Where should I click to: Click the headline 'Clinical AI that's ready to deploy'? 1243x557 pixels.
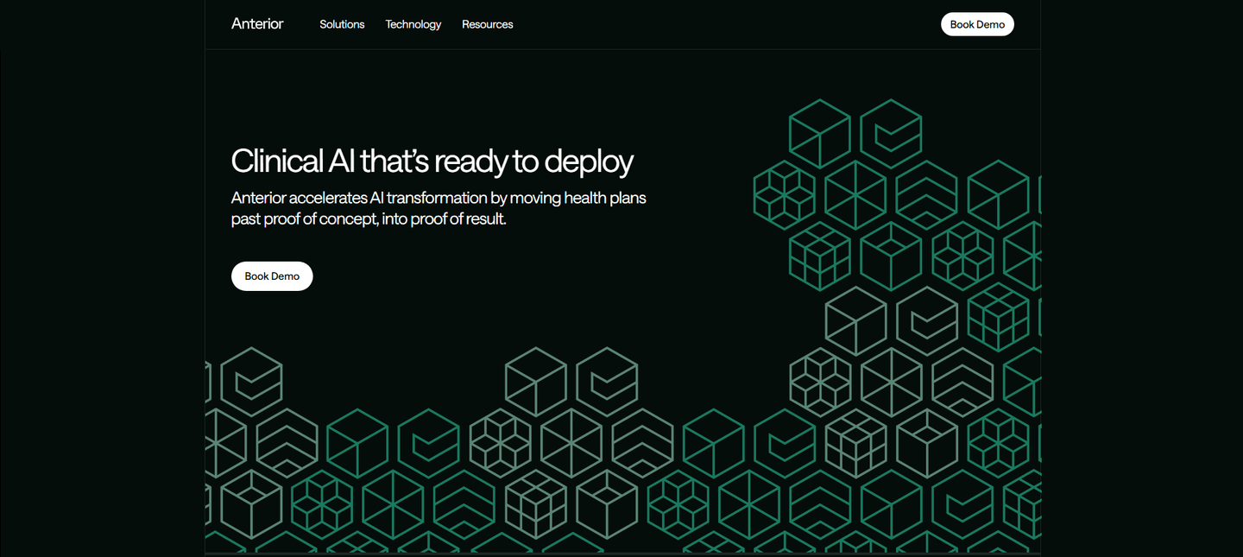point(432,161)
